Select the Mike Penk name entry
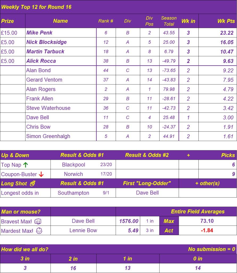 (39, 33)
